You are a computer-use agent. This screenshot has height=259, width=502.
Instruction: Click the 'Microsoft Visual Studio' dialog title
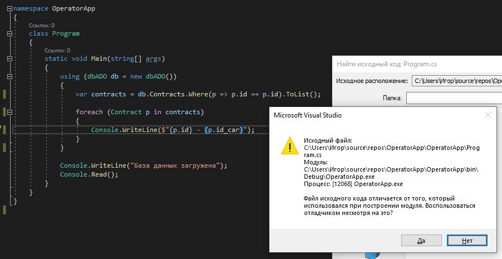(x=308, y=115)
